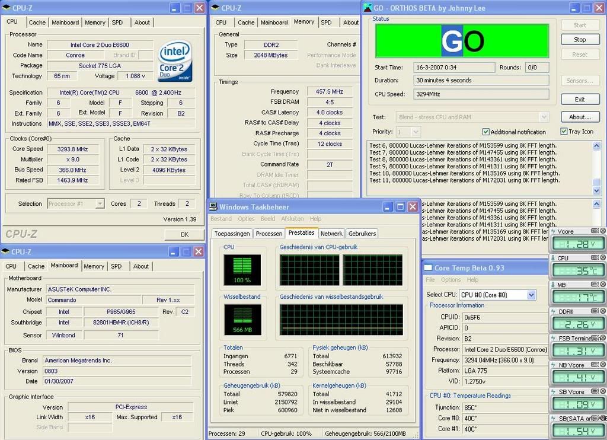
Task: Click thermometer icon on MB gadget
Action: (554, 285)
